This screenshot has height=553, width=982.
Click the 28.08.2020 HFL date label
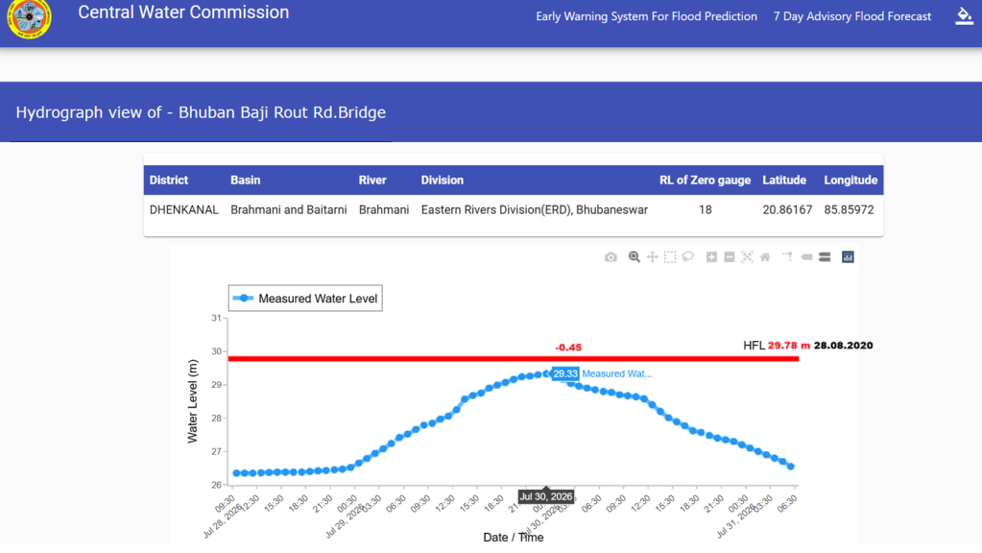(843, 346)
